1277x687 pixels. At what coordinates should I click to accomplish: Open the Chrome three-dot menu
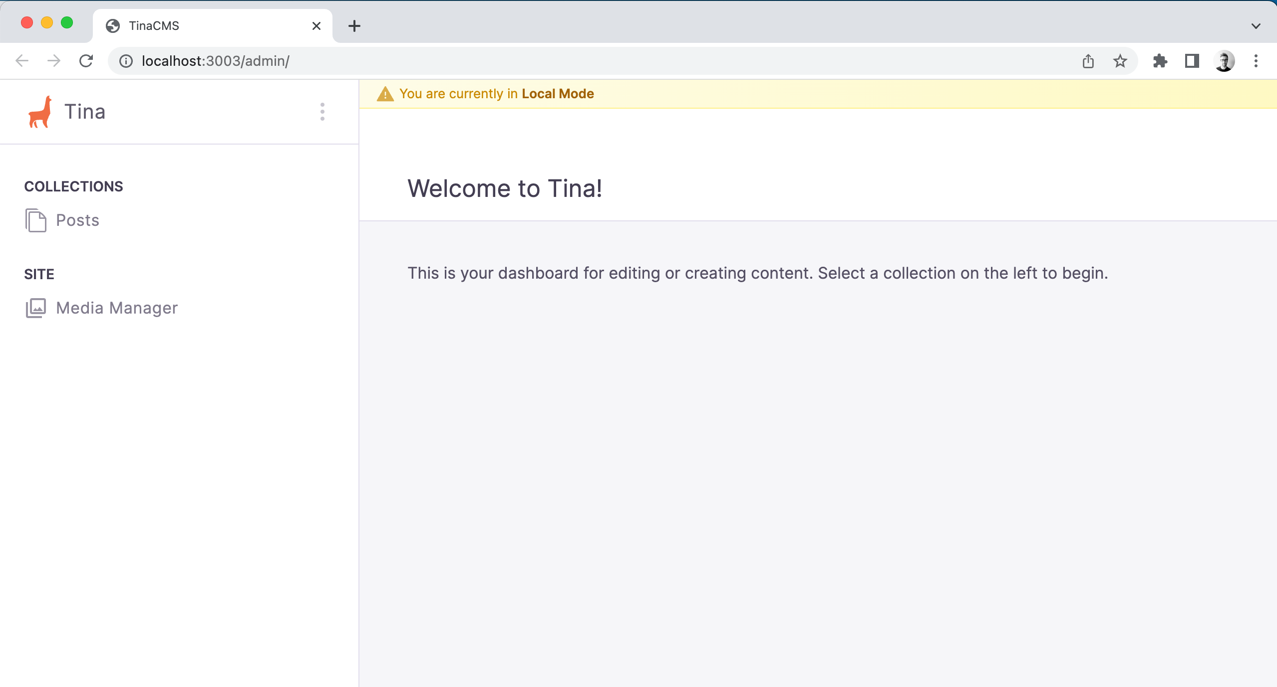tap(1256, 61)
